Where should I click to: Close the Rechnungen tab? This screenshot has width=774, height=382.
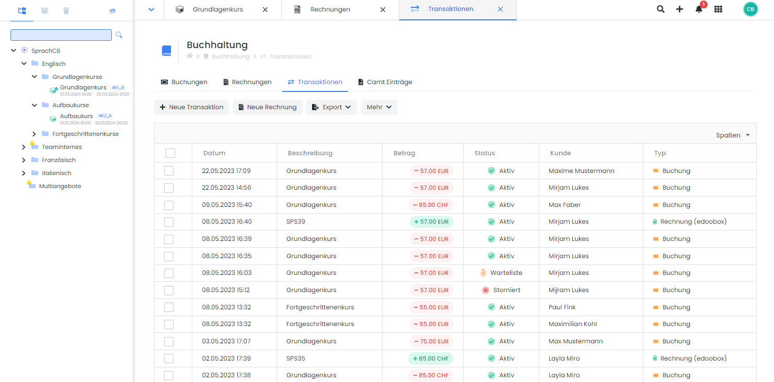coord(383,9)
